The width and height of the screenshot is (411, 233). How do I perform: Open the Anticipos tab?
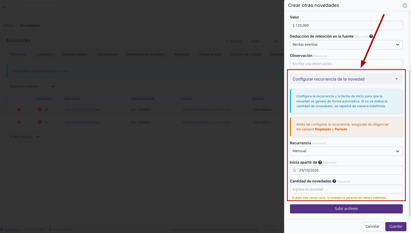coord(182,54)
